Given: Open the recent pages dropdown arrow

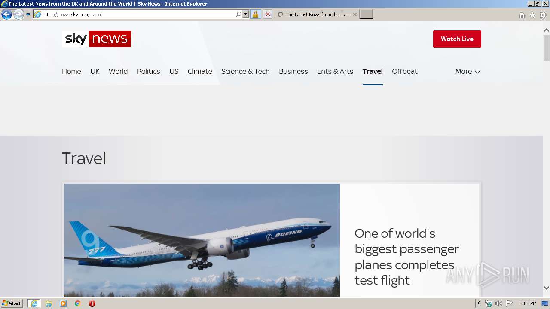Looking at the screenshot, I should [28, 15].
